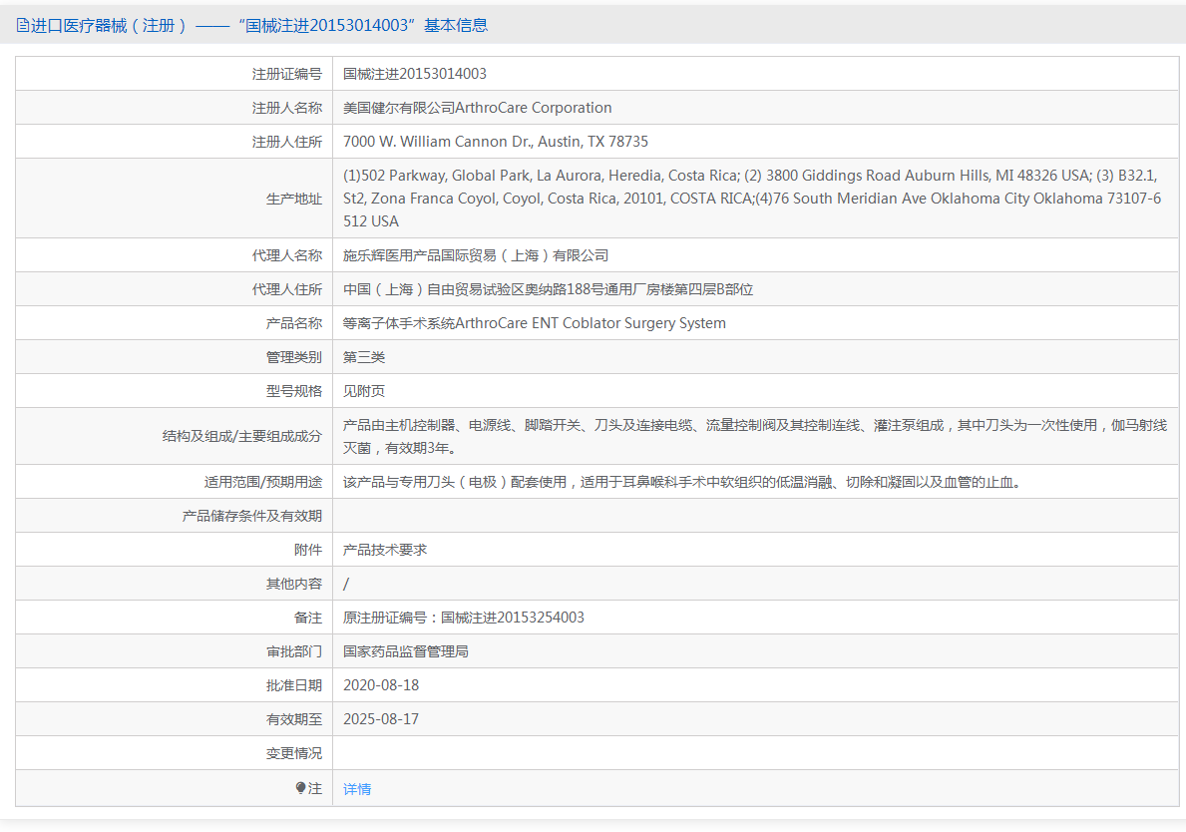Click the 产品储存条件及有效期 label
Screen dimensions: 1186x832
tap(252, 516)
